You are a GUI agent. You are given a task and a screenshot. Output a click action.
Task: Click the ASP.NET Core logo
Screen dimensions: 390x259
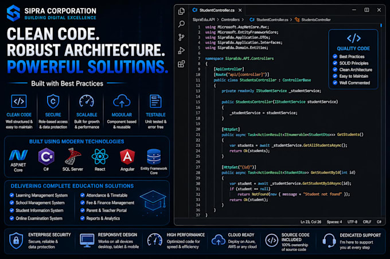[x=18, y=155]
